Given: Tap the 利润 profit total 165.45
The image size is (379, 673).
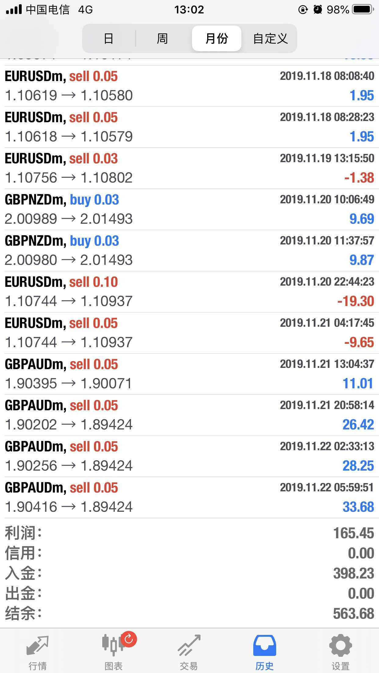Looking at the screenshot, I should [353, 533].
